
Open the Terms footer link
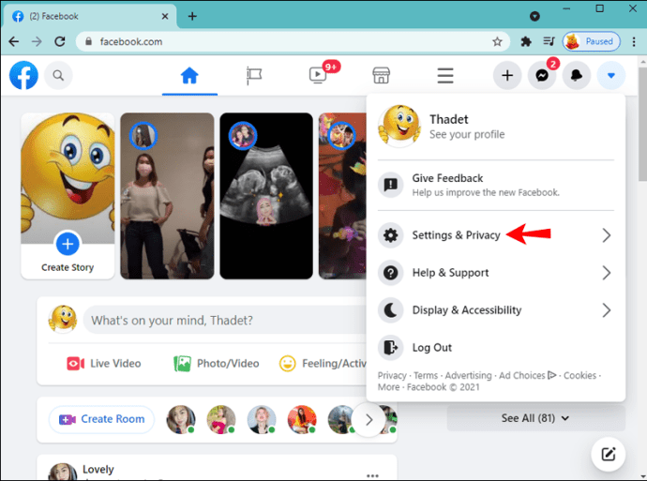[426, 375]
